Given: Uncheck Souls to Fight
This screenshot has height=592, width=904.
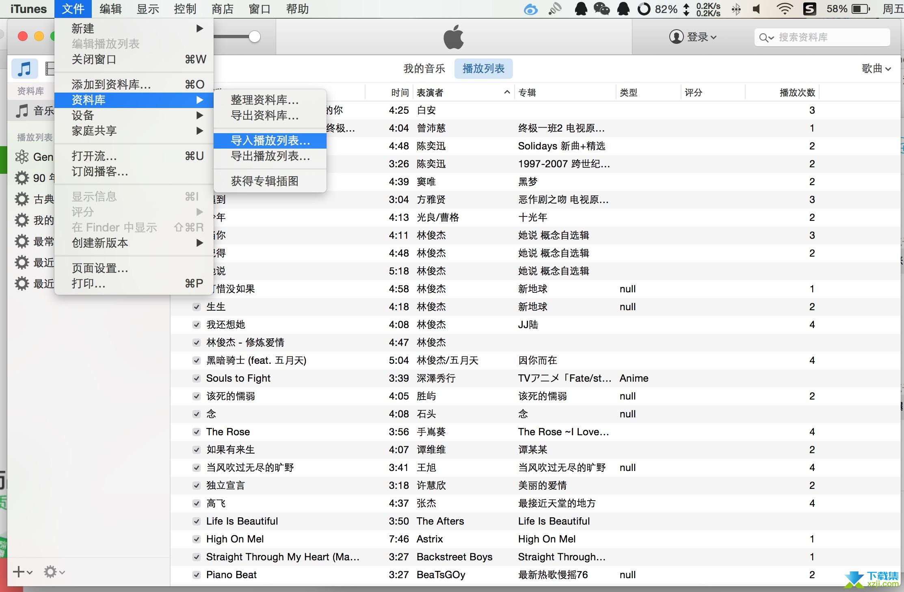Looking at the screenshot, I should (197, 378).
